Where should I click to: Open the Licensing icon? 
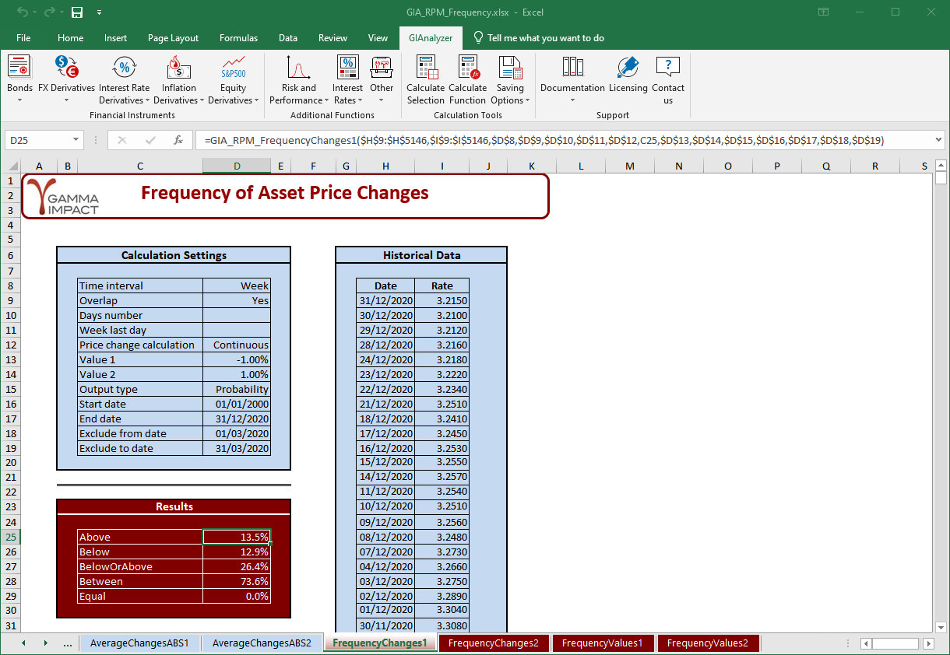(628, 67)
